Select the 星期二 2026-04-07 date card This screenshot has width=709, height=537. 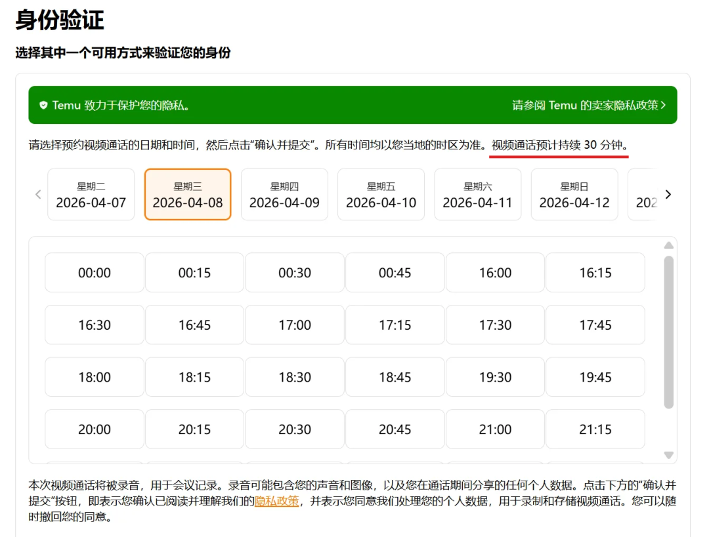[x=91, y=194]
